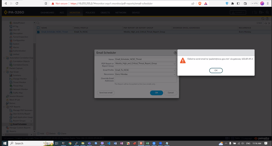Bookmark this page icon
This screenshot has height=146, width=272.
coord(46,4)
